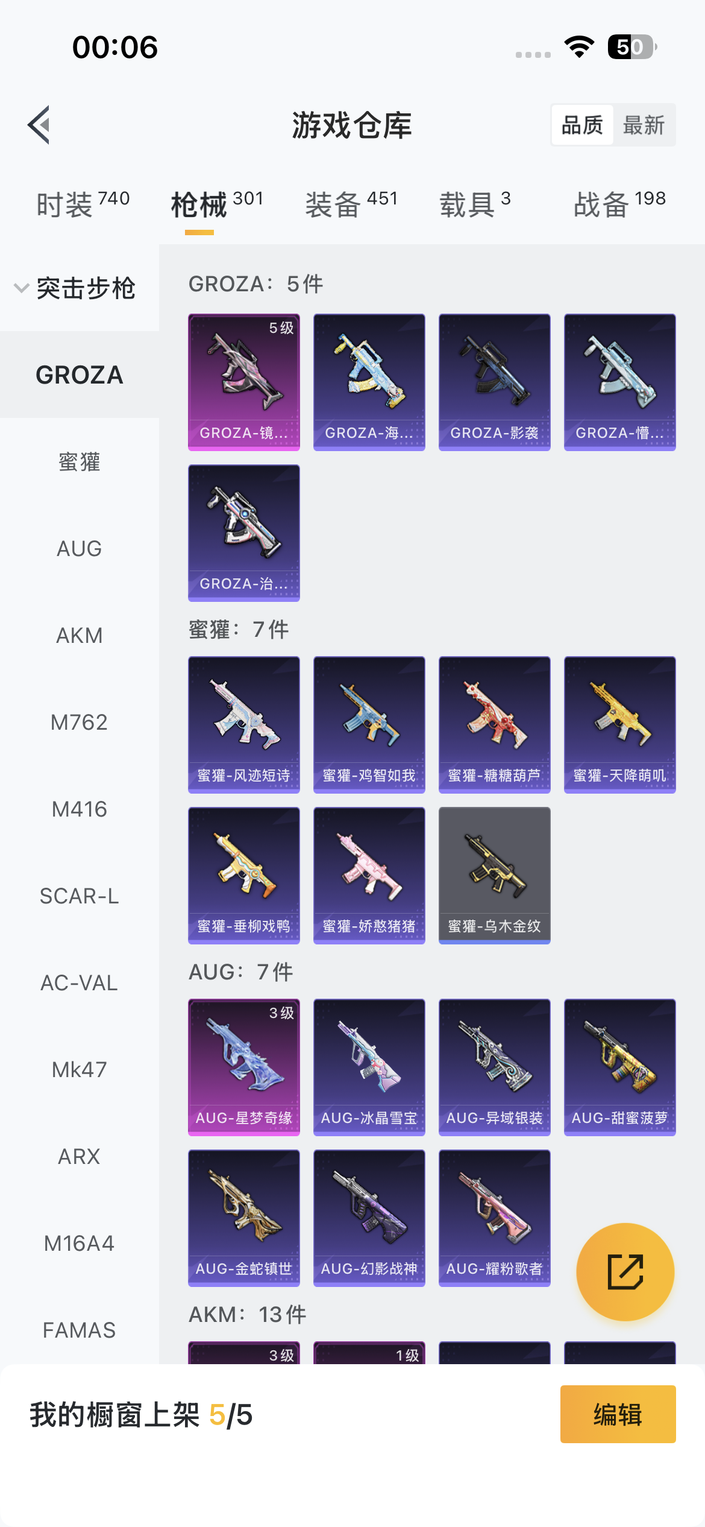Switch to the 装备 tab
The width and height of the screenshot is (705, 1527).
point(352,204)
